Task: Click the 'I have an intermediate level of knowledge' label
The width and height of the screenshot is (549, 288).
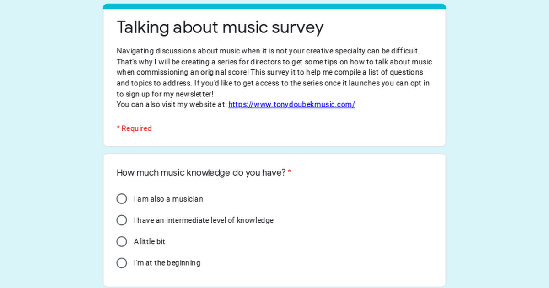Action: (x=204, y=220)
